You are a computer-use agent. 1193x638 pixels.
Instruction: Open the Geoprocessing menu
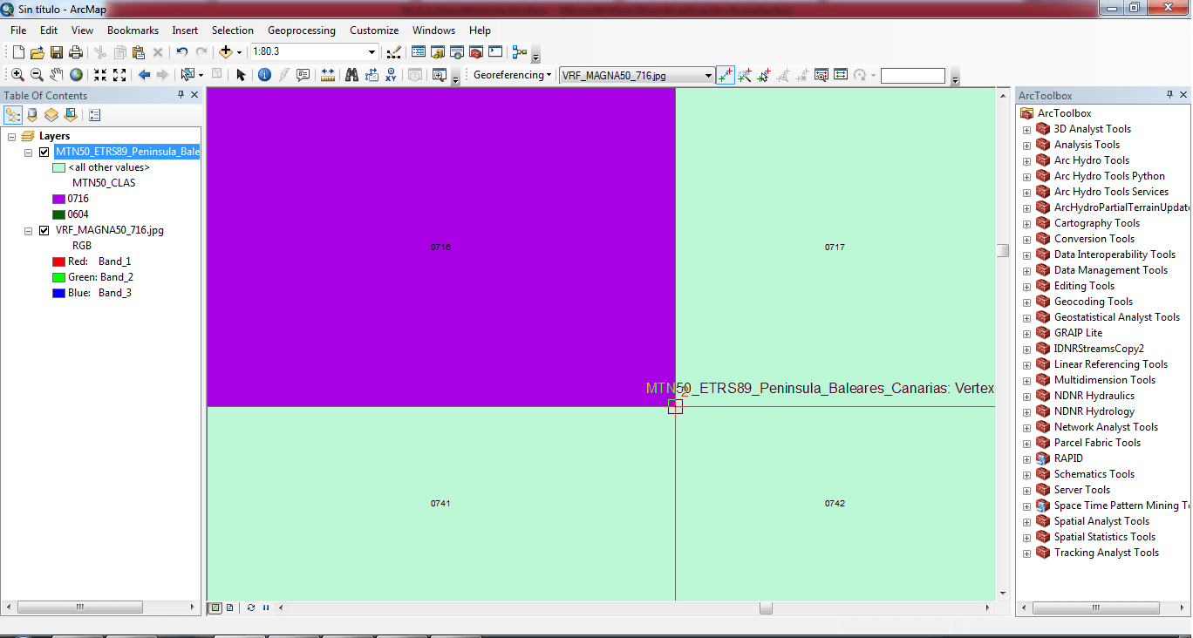pyautogui.click(x=301, y=31)
